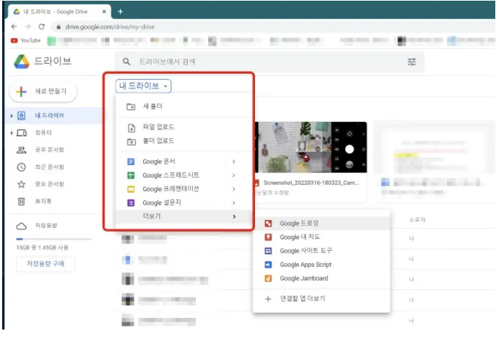
Task: Expand the Google 설문지 submenu arrow
Action: [234, 203]
